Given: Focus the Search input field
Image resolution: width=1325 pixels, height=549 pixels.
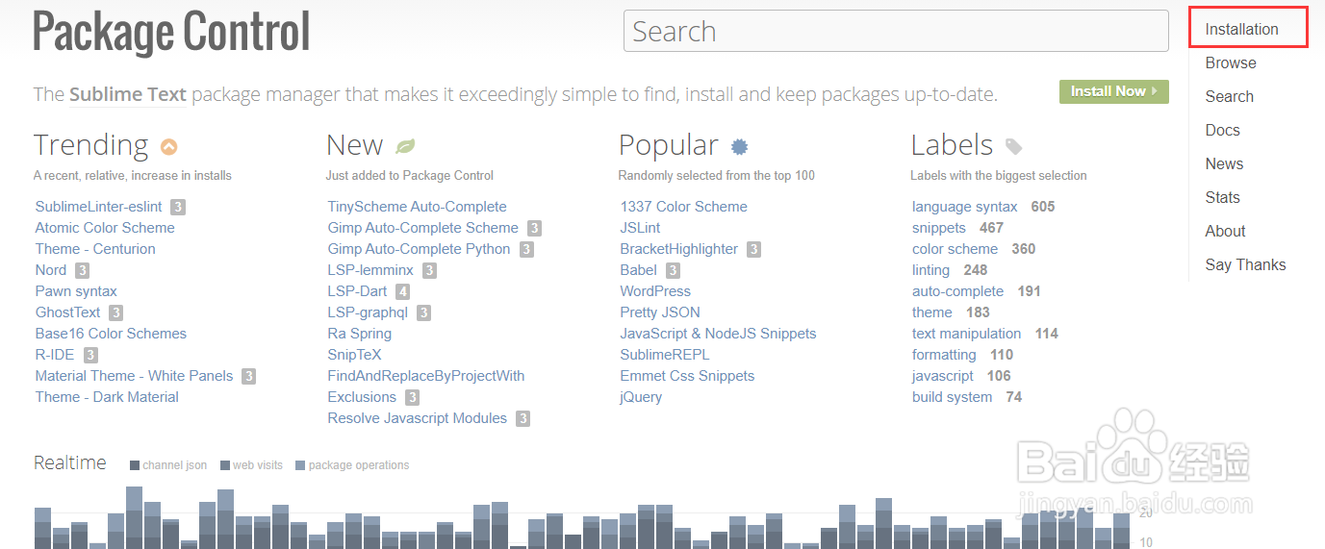Looking at the screenshot, I should [895, 32].
